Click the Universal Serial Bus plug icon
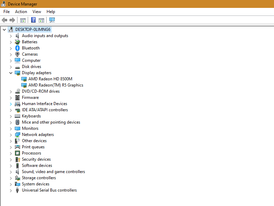274x206 pixels. pyautogui.click(x=17, y=190)
